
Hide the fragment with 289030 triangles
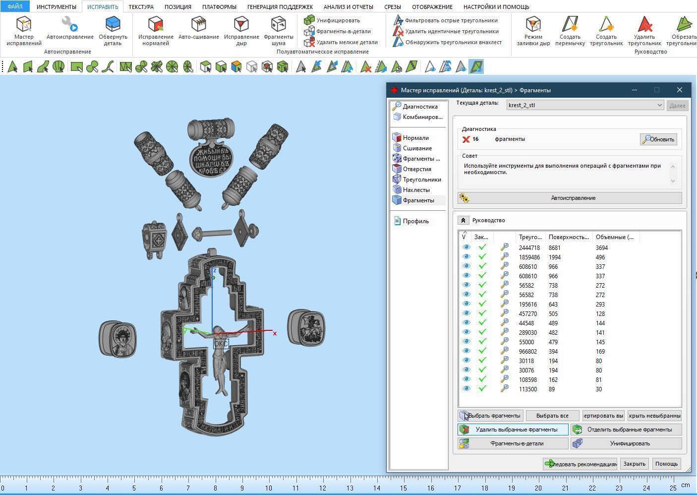[x=466, y=332]
